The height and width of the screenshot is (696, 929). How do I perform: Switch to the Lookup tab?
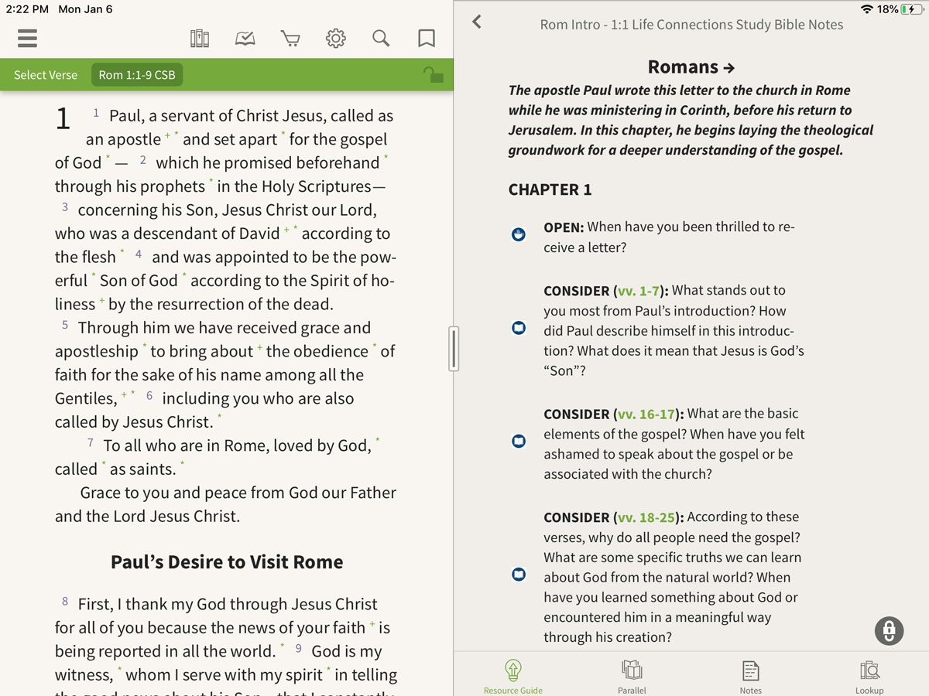click(869, 677)
